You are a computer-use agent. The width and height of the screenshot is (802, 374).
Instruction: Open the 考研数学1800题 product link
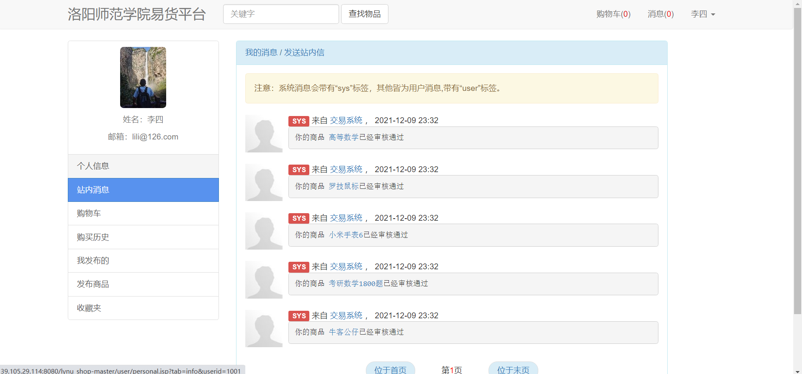tap(356, 284)
